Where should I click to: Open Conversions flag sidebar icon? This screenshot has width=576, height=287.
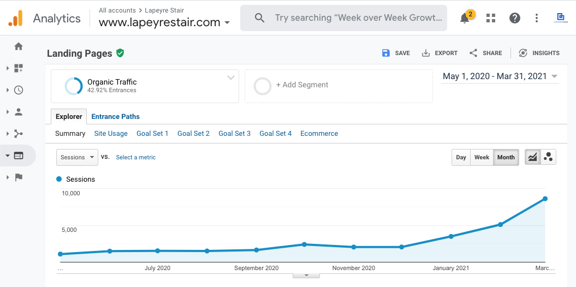point(19,177)
